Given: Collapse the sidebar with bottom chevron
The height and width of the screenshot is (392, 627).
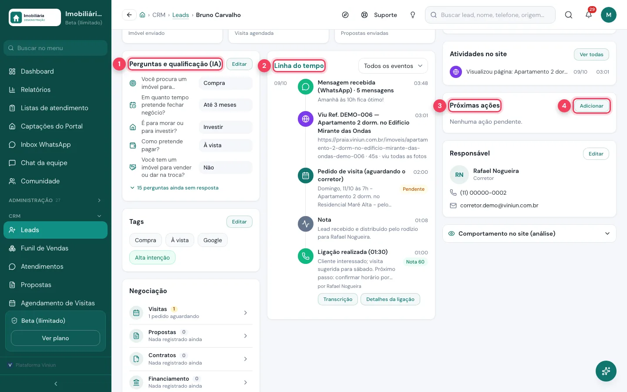Looking at the screenshot, I should coord(56,384).
